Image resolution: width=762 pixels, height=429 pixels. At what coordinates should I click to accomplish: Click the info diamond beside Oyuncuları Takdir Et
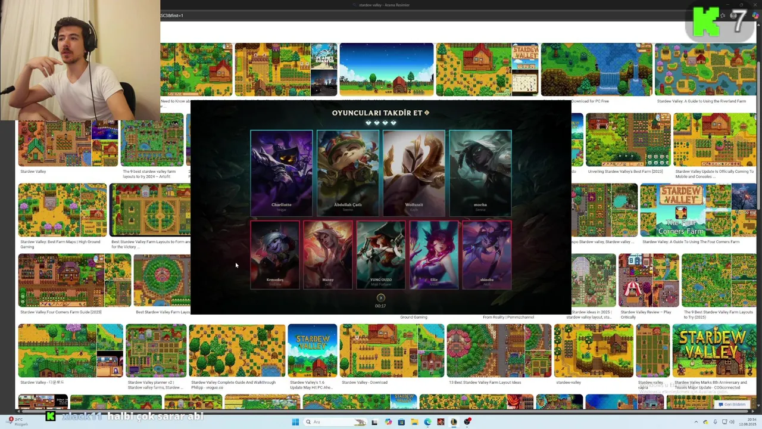pos(427,113)
